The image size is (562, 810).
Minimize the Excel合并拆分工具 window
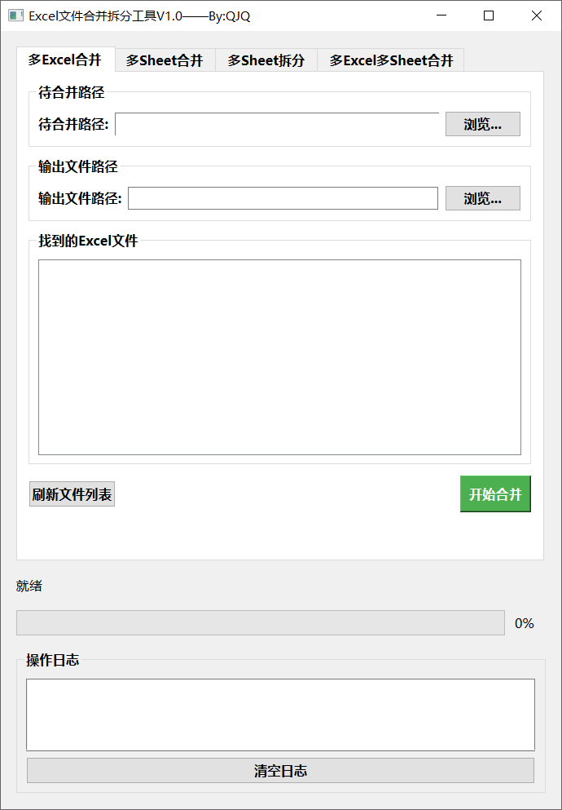(441, 15)
